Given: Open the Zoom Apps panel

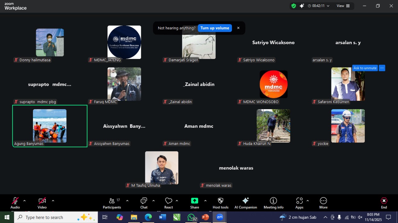Looking at the screenshot, I should click(299, 203).
